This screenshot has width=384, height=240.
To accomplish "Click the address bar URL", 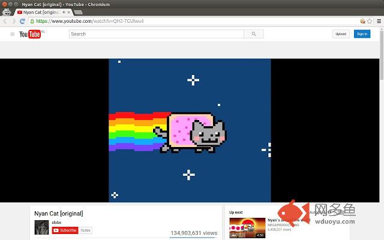I will [89, 21].
